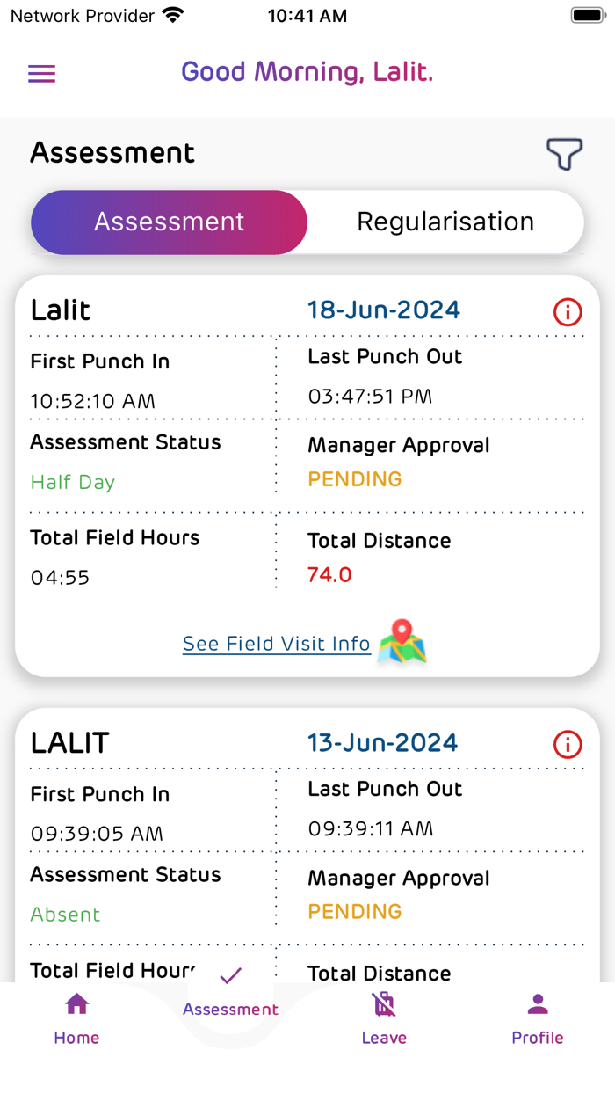Open the See Field Visit Info link
Image resolution: width=615 pixels, height=1094 pixels.
[x=276, y=644]
